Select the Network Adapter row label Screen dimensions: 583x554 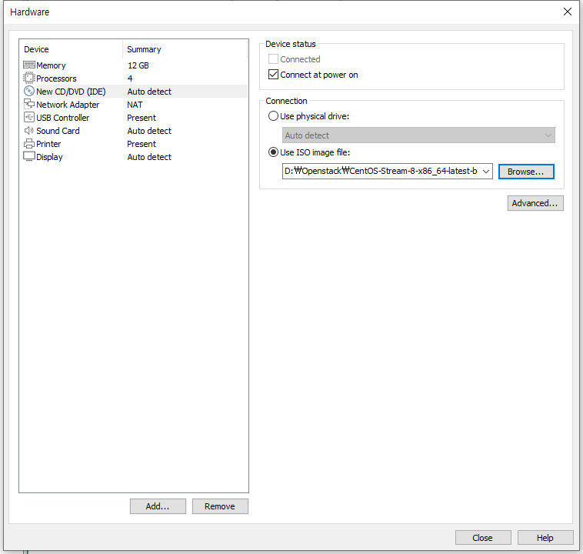(x=68, y=105)
